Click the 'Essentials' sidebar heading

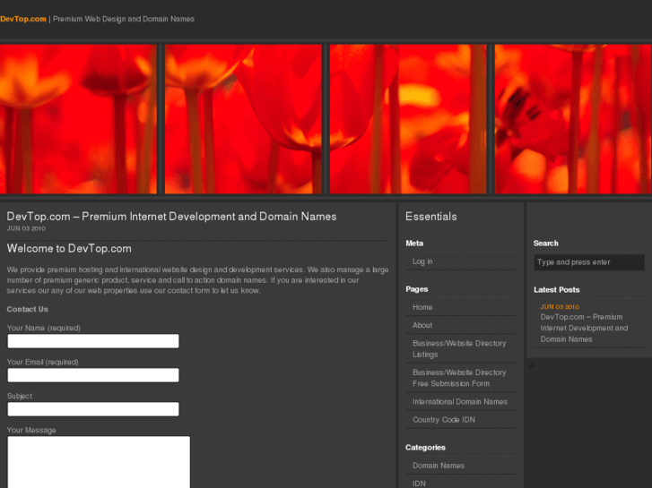point(430,217)
